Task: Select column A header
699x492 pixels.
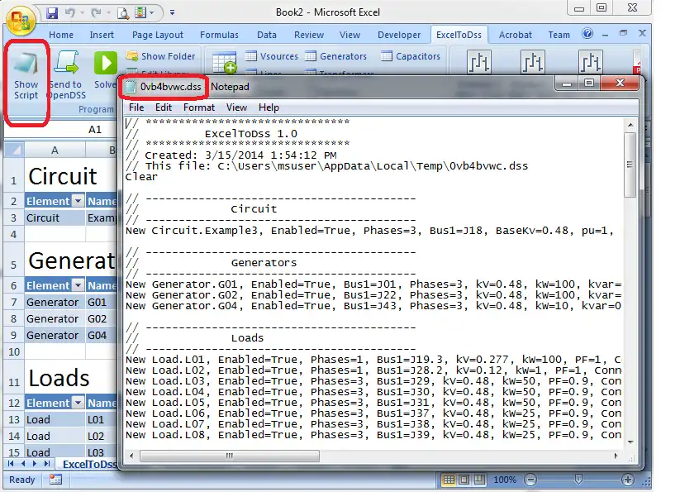Action: [55, 150]
